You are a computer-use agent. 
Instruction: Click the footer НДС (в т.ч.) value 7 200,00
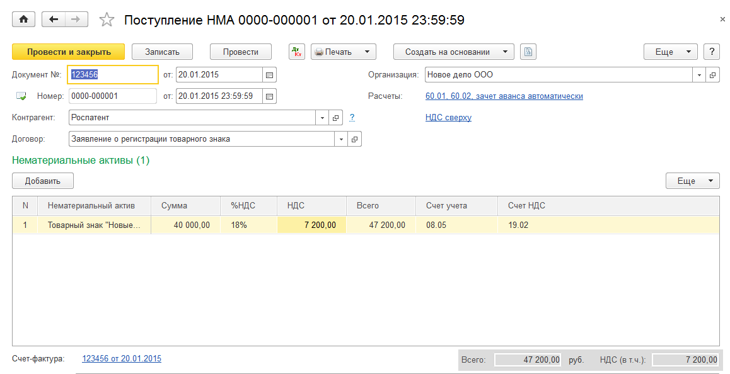pos(686,360)
